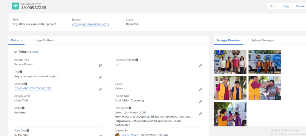The height and width of the screenshot is (136, 306).
Task: Select header Status value 'Reported'
Action: pyautogui.click(x=132, y=24)
